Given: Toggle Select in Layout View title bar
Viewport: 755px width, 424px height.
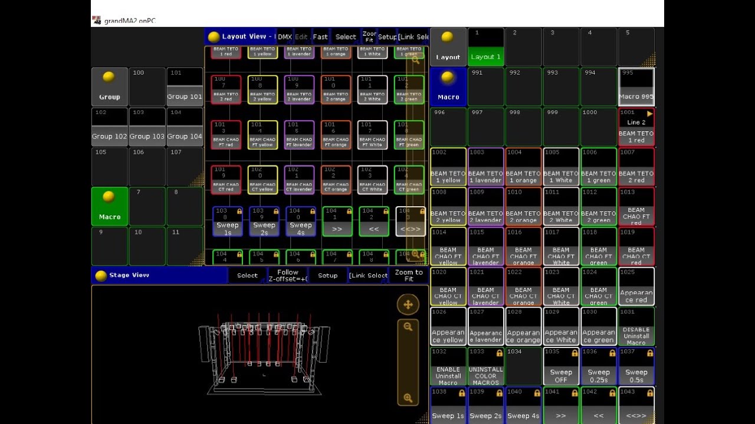Looking at the screenshot, I should 346,37.
